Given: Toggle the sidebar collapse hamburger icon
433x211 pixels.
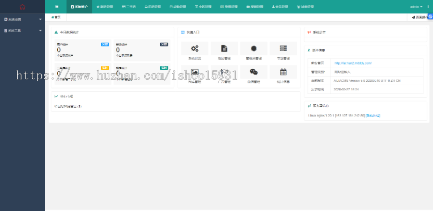Looking at the screenshot, I should [57, 7].
